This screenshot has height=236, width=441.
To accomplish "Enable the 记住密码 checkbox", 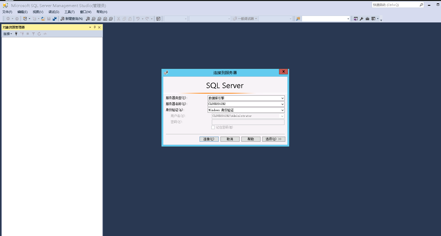I will 213,127.
